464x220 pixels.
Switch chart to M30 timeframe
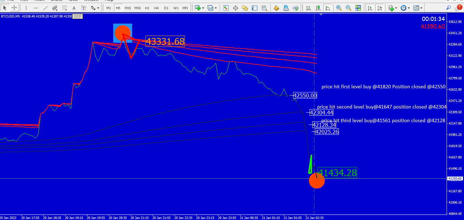click(137, 8)
